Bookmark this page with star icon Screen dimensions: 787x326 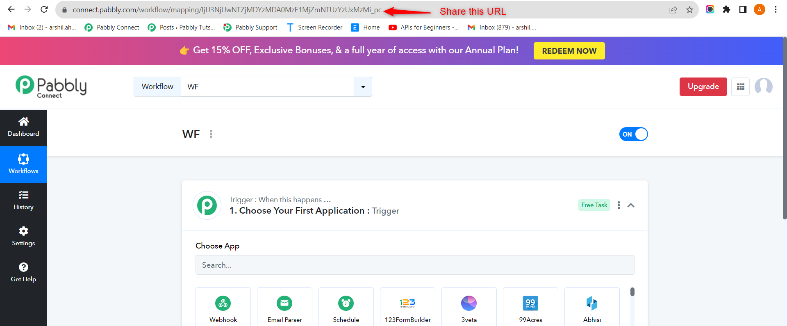coord(689,10)
